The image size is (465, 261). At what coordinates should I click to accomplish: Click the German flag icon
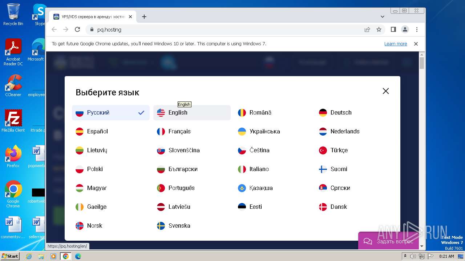coord(323,113)
